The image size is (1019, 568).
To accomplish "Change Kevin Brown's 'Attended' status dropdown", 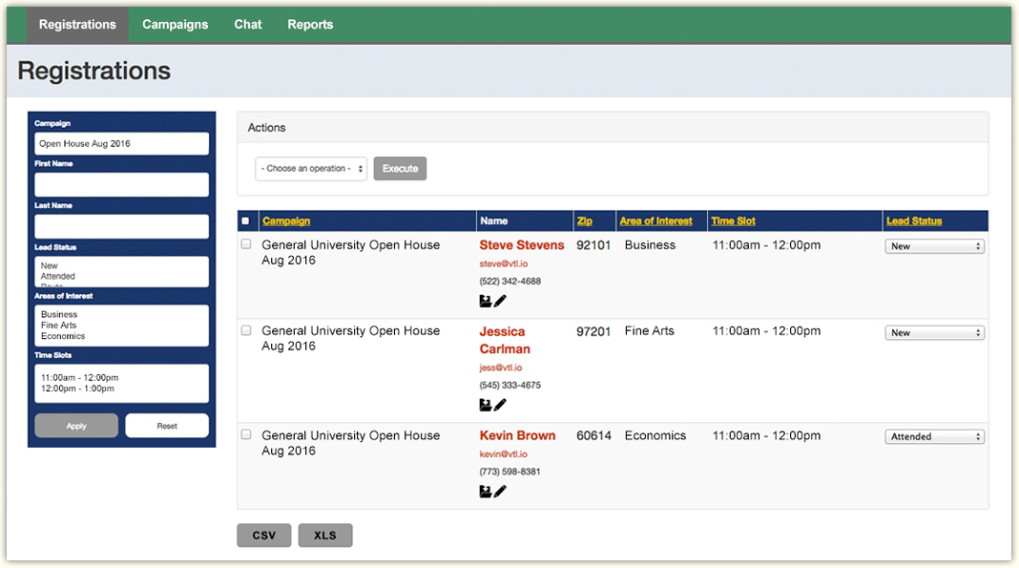I will coord(934,437).
